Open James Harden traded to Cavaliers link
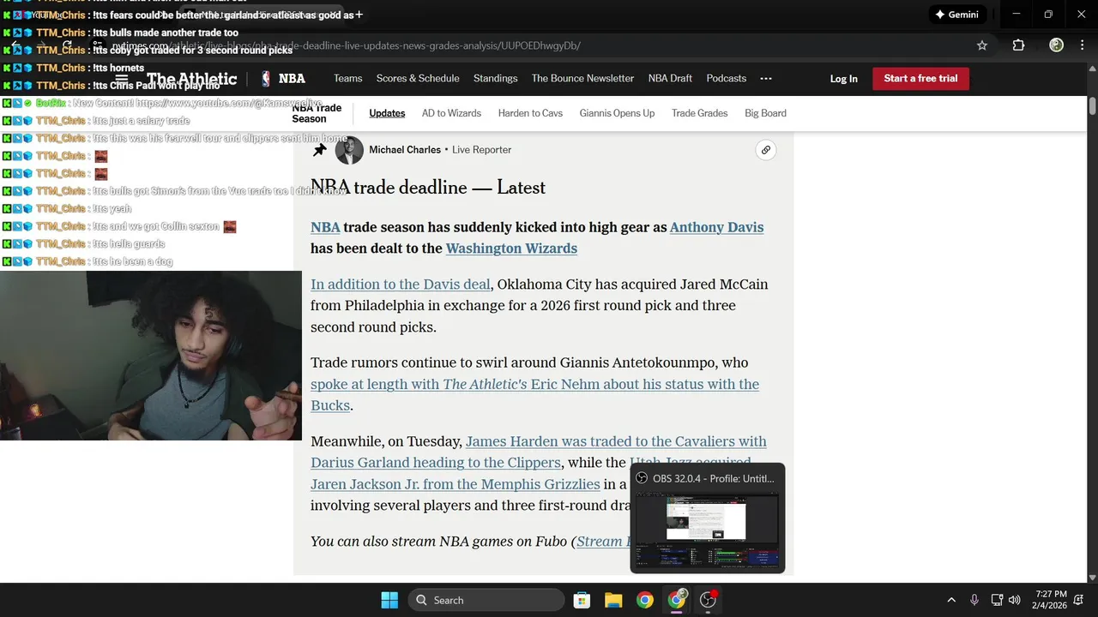 (538, 452)
